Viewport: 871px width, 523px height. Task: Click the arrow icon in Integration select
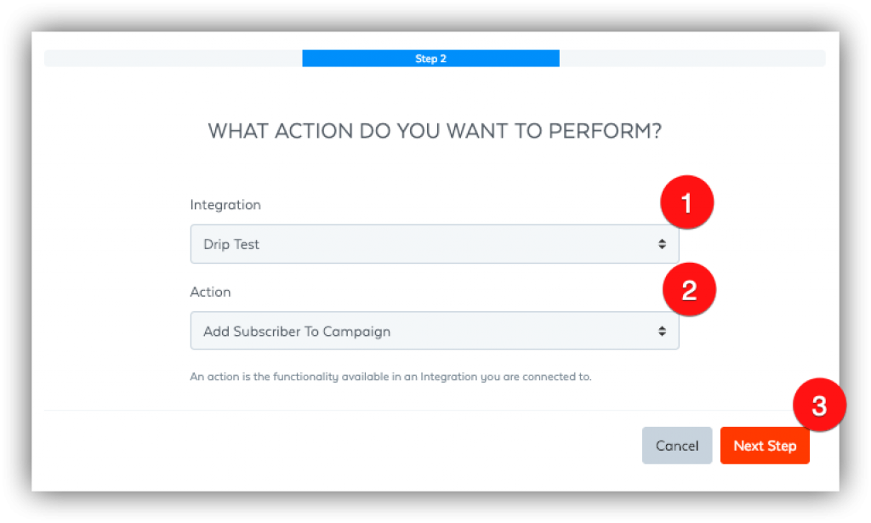point(662,244)
